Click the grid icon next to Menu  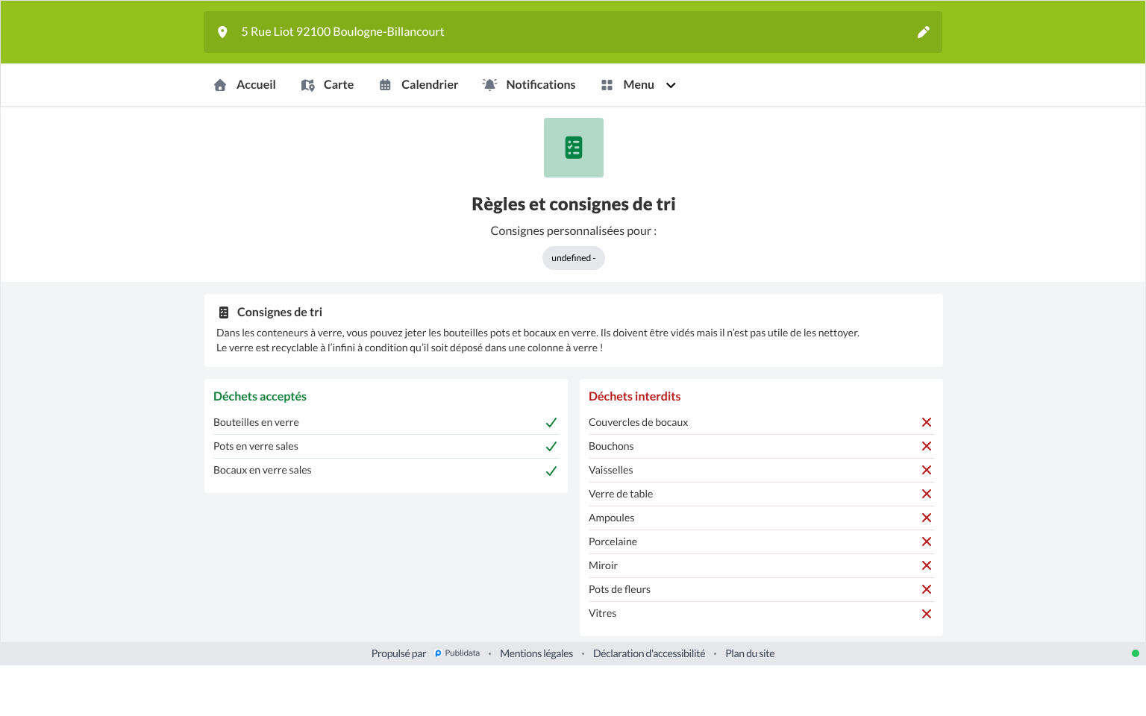tap(607, 85)
